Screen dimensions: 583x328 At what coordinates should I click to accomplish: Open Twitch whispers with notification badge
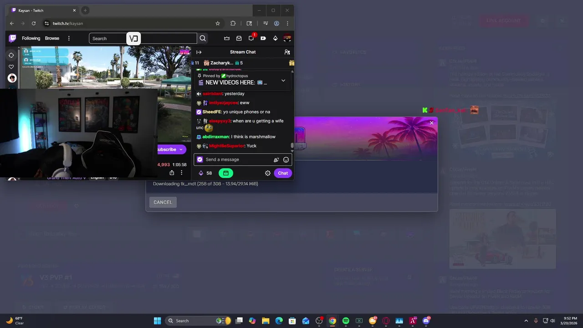251,38
